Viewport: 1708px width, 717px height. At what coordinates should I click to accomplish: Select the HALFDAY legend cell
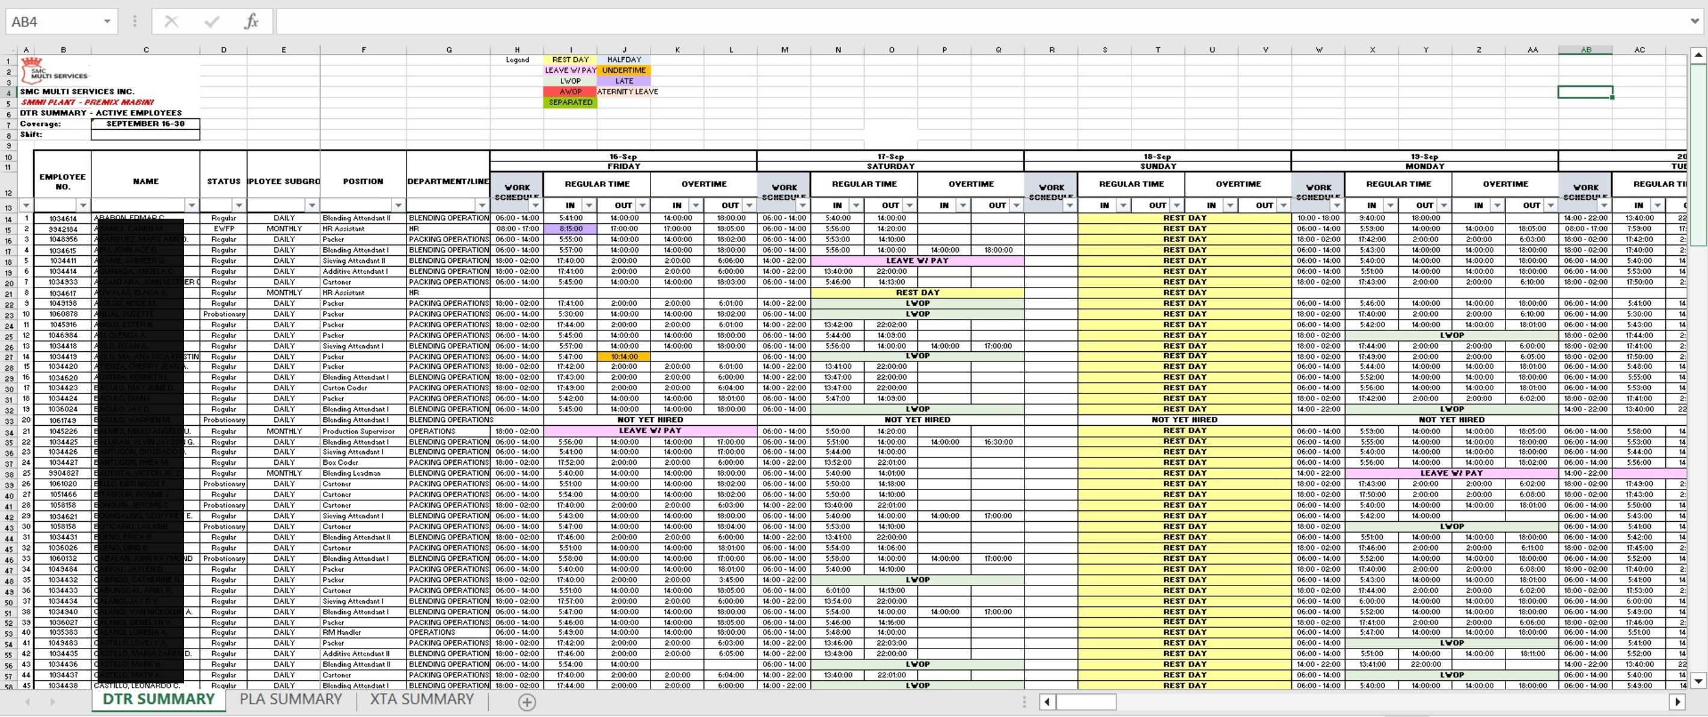[x=624, y=59]
